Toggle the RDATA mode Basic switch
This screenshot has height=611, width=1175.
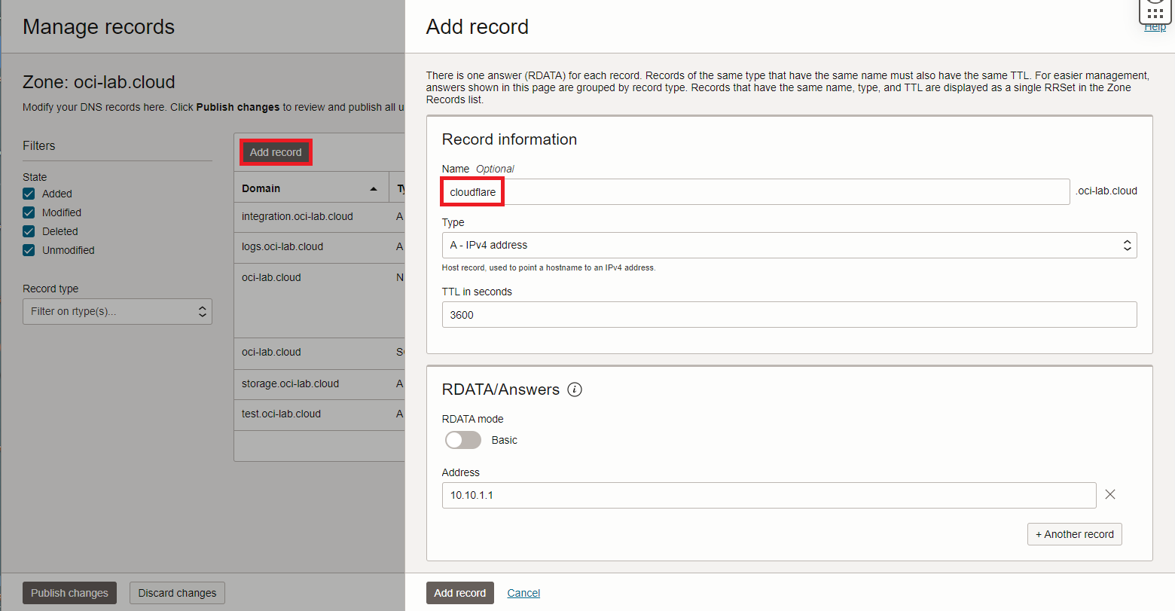462,440
